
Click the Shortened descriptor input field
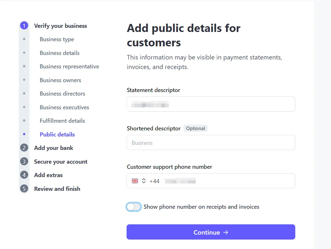211,143
